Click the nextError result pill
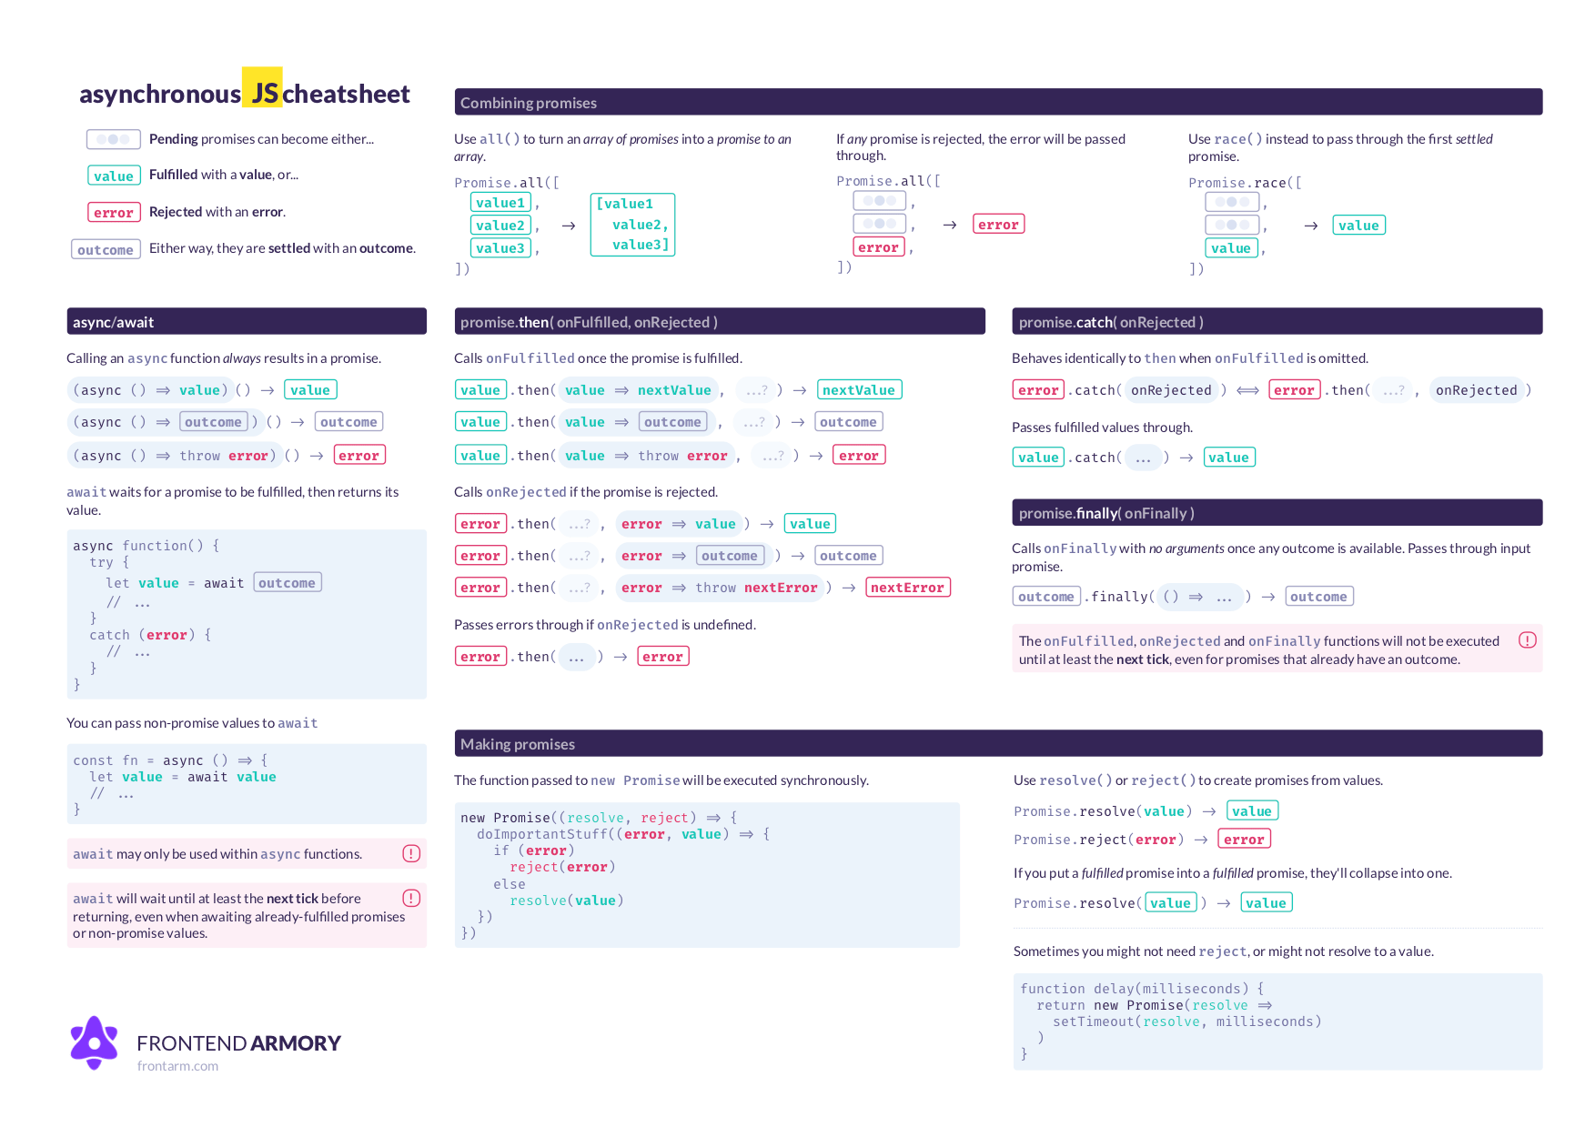Image resolution: width=1595 pixels, height=1127 pixels. tap(907, 587)
